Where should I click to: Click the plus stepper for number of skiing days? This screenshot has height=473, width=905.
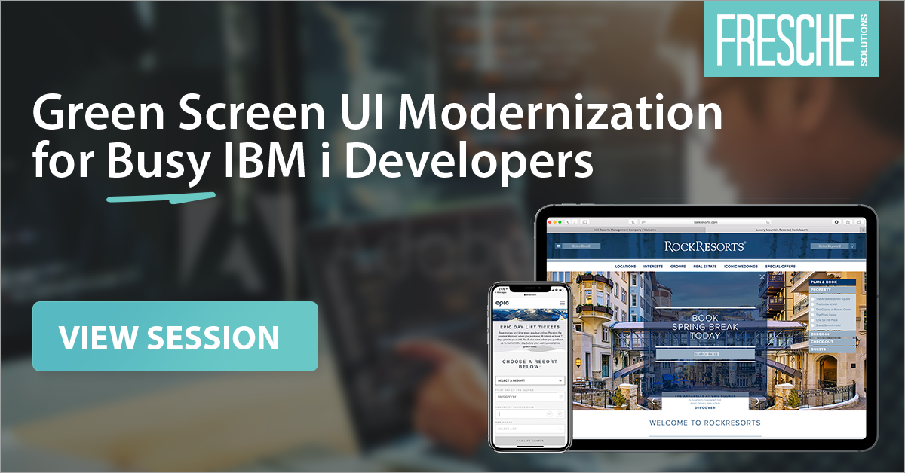559,413
